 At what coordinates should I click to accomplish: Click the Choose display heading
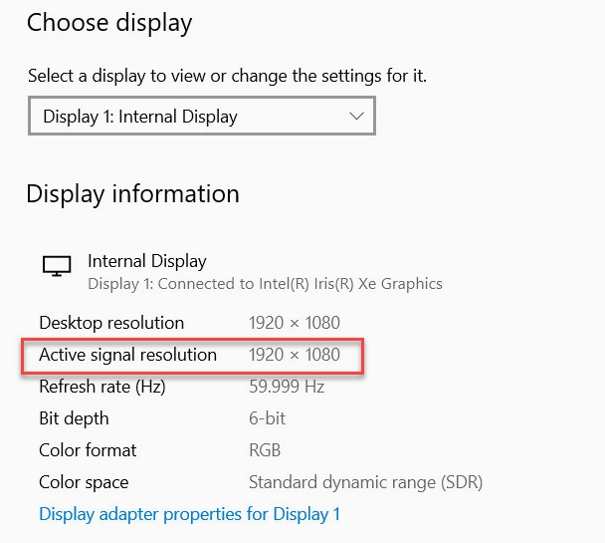[109, 23]
